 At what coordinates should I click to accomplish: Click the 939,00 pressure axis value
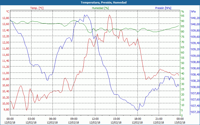[195, 55]
